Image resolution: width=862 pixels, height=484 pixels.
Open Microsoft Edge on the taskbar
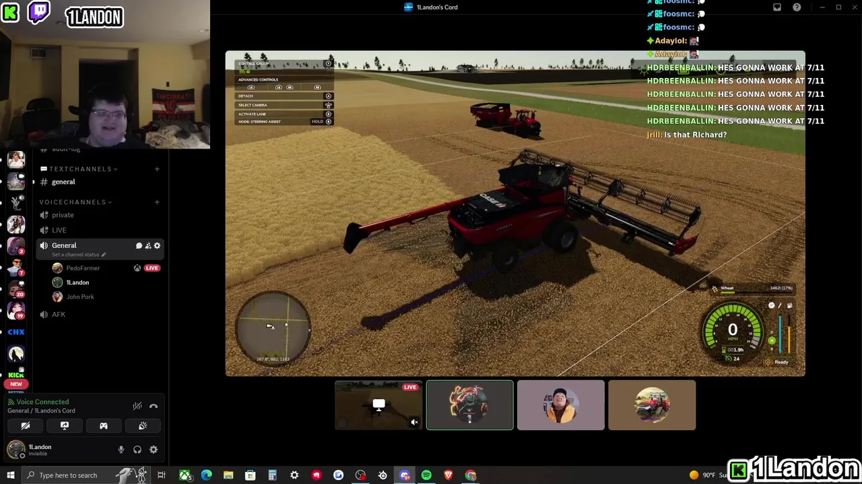click(x=206, y=475)
